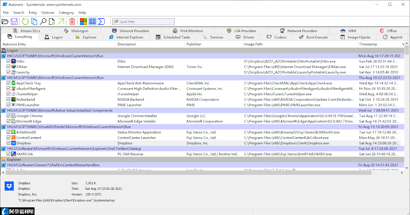
Task: Click the green Jump to Entry arrow
Action: [61, 21]
